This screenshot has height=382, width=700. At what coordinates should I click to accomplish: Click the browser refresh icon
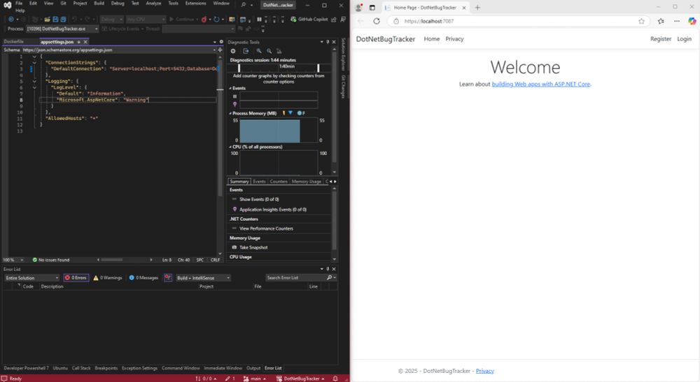[x=377, y=21]
